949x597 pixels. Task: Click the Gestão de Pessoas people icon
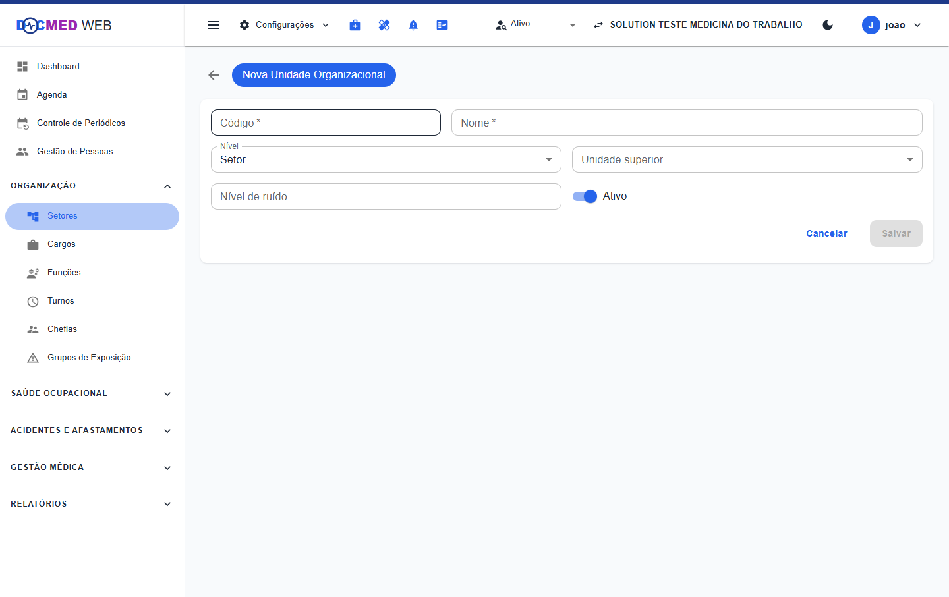click(x=22, y=152)
